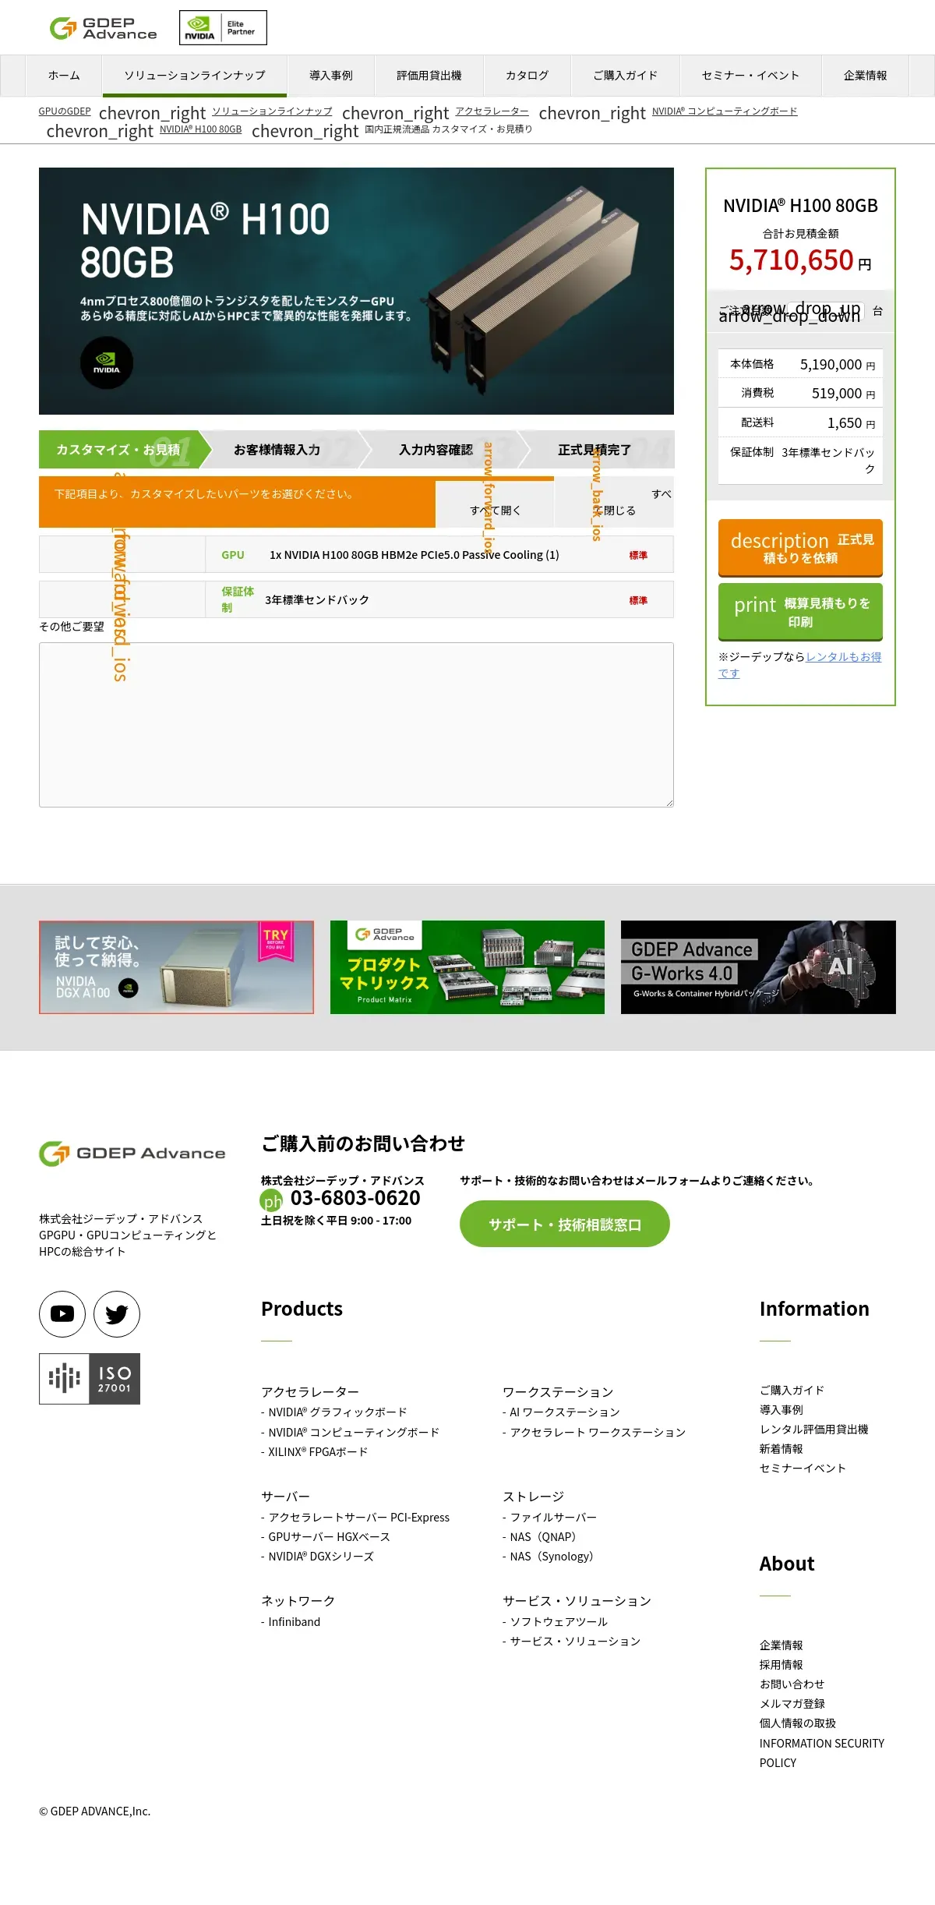Click the NVIDIA Elite Partner badge
935x1905 pixels.
[x=223, y=28]
